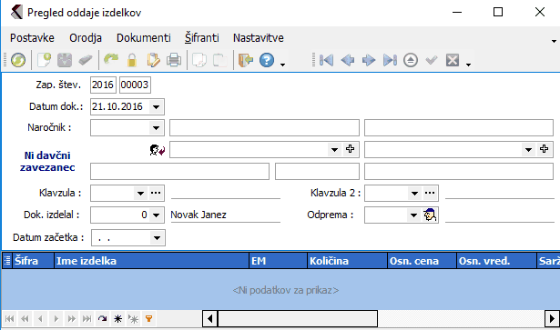The image size is (560, 330).
Task: Click the clipboard edit pencil icon
Action: (153, 60)
